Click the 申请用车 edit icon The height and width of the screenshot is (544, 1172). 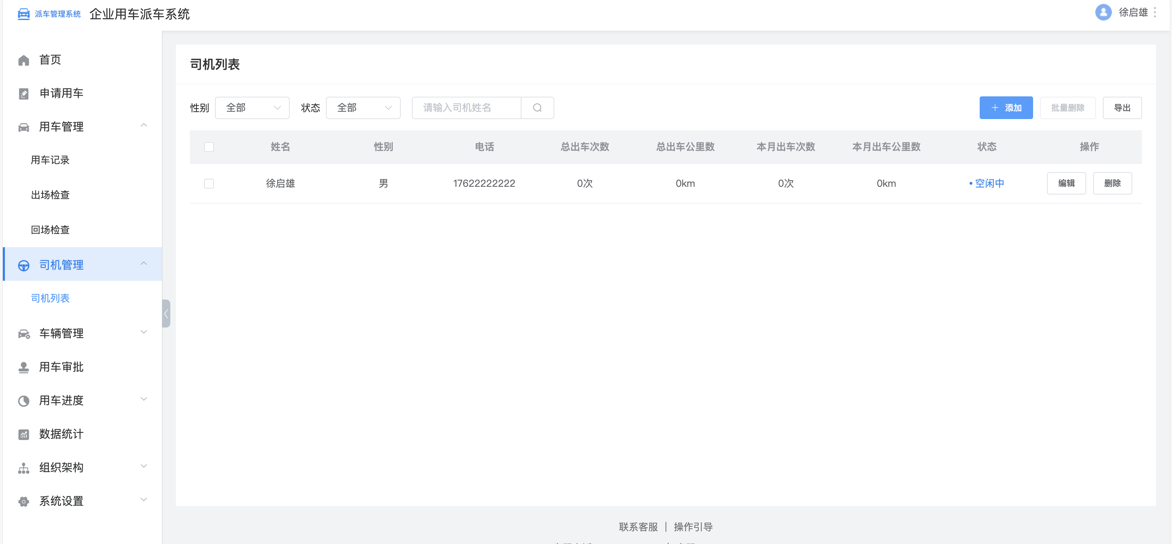[24, 94]
